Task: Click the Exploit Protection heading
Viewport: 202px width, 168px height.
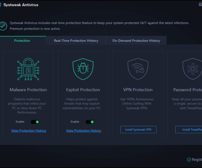Action: (83, 90)
